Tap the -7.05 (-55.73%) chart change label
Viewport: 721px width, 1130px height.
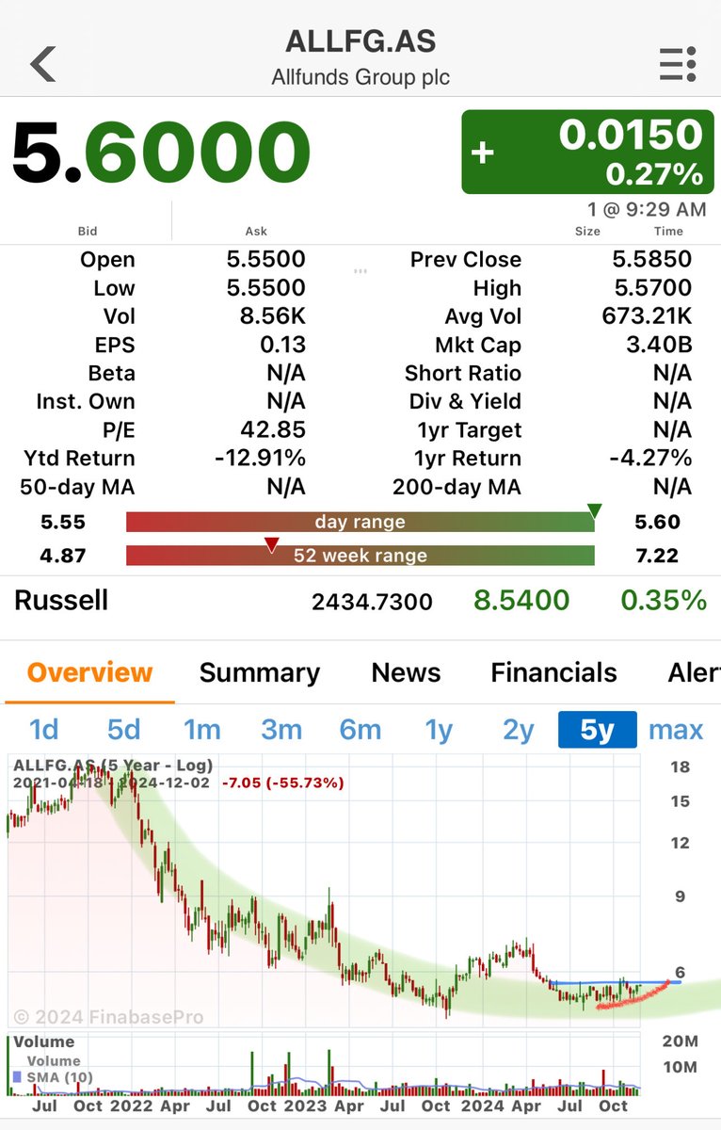(282, 783)
